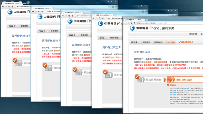
Task: Click Reload icon in frontmost Chrome window
Action: (x=131, y=23)
